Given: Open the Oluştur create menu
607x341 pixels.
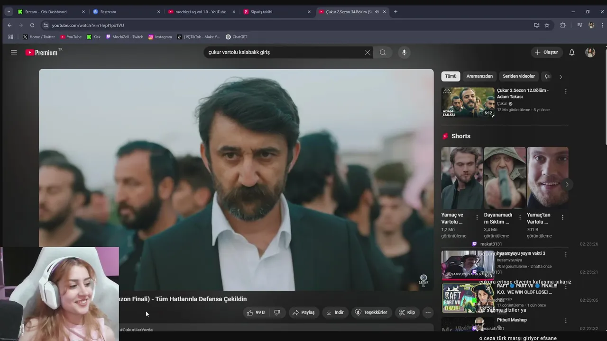Looking at the screenshot, I should (x=546, y=53).
